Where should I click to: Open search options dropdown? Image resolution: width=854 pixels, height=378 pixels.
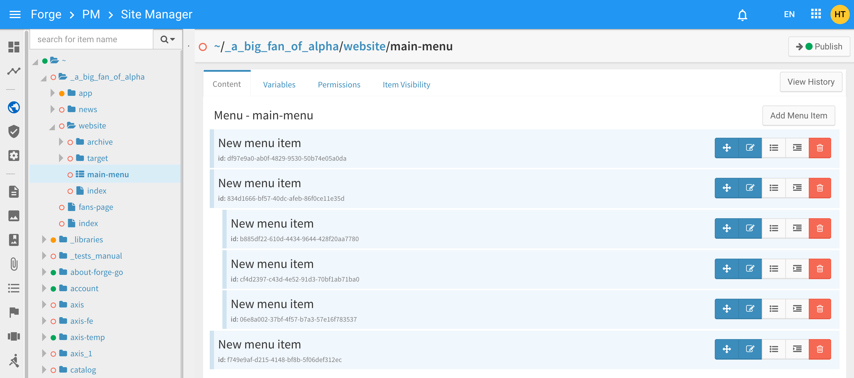pos(168,39)
